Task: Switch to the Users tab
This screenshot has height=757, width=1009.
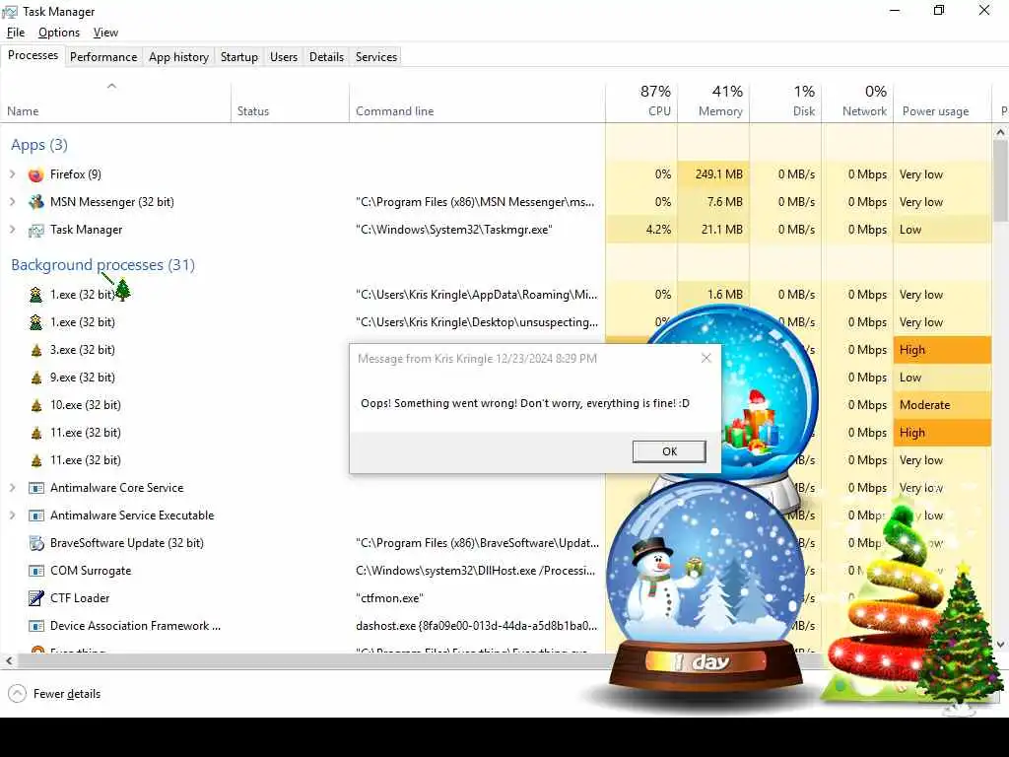Action: [284, 56]
